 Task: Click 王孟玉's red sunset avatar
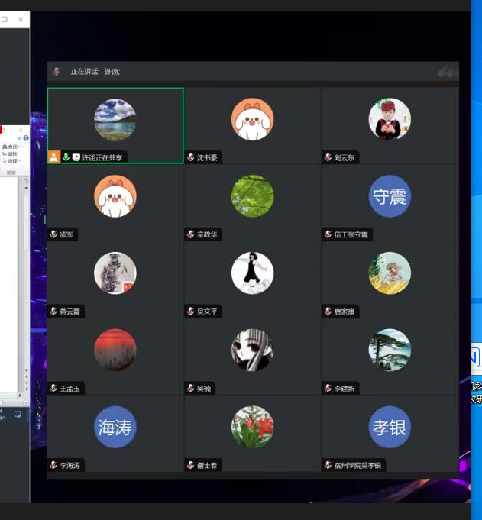115,350
